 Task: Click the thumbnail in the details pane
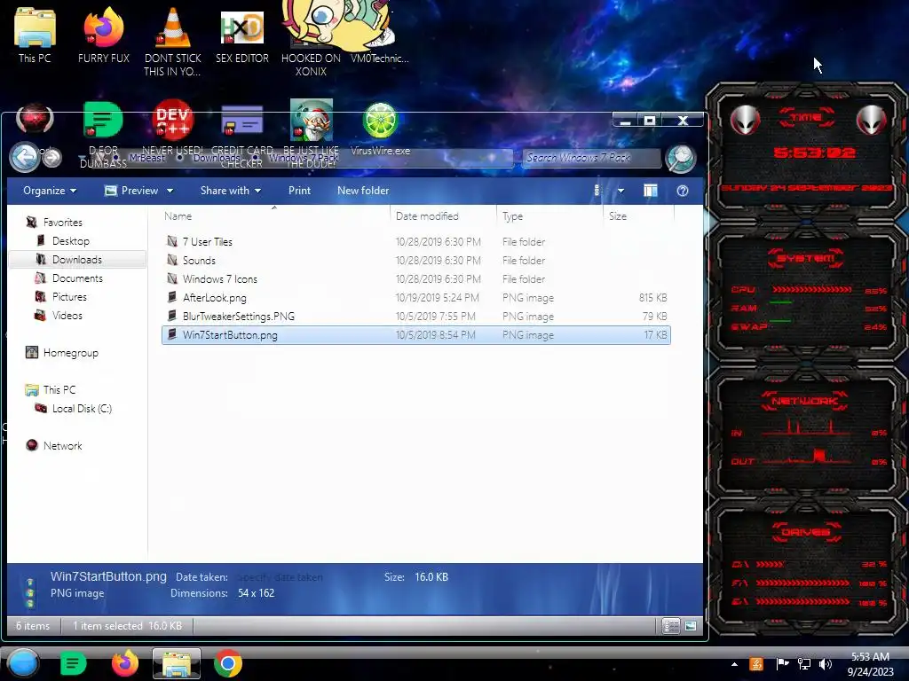pyautogui.click(x=29, y=592)
